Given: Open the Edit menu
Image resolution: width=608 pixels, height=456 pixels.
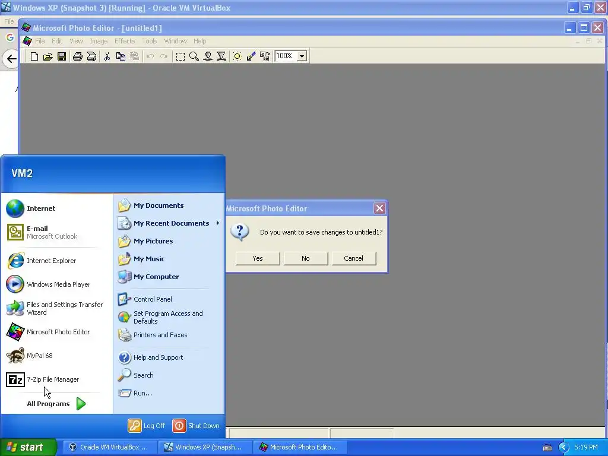Looking at the screenshot, I should point(57,41).
